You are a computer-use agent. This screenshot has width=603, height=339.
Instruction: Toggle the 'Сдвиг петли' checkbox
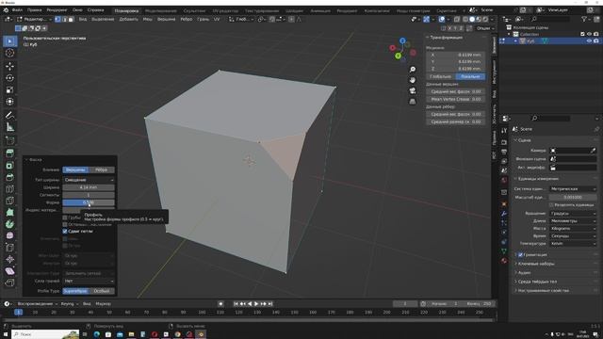pyautogui.click(x=65, y=232)
